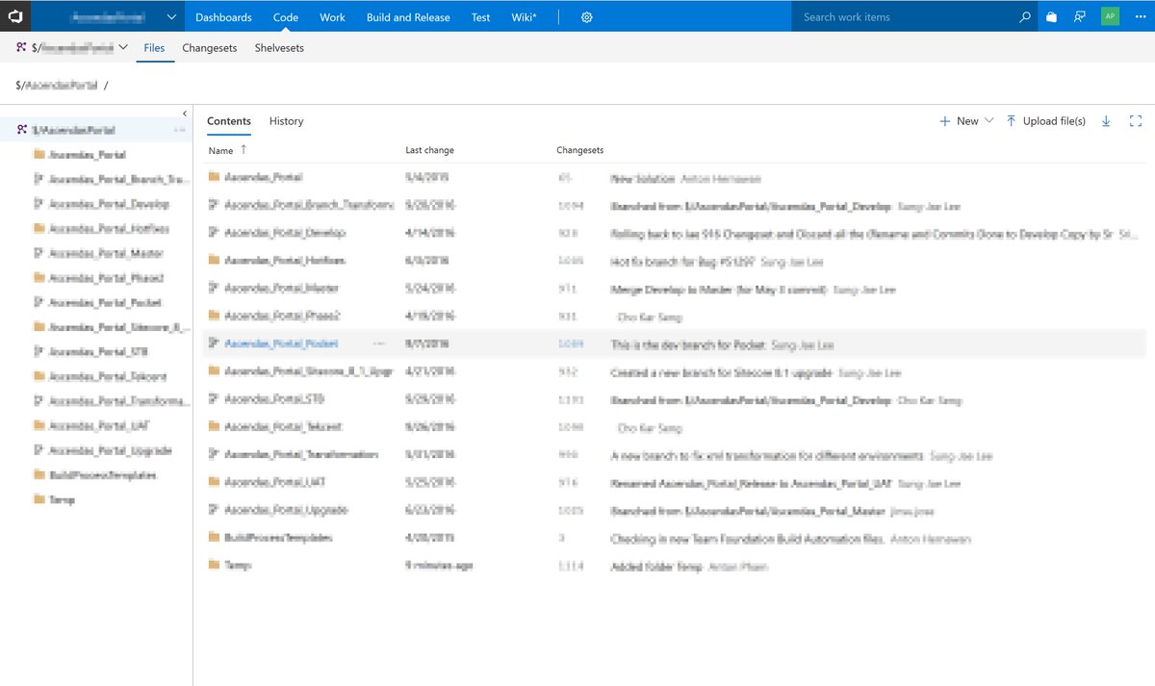1155x686 pixels.
Task: Click the Last change column header
Action: pyautogui.click(x=429, y=151)
